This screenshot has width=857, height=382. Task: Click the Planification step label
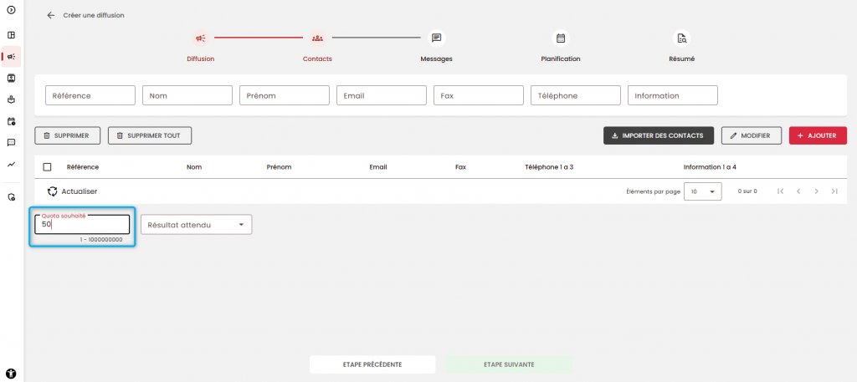pos(560,59)
